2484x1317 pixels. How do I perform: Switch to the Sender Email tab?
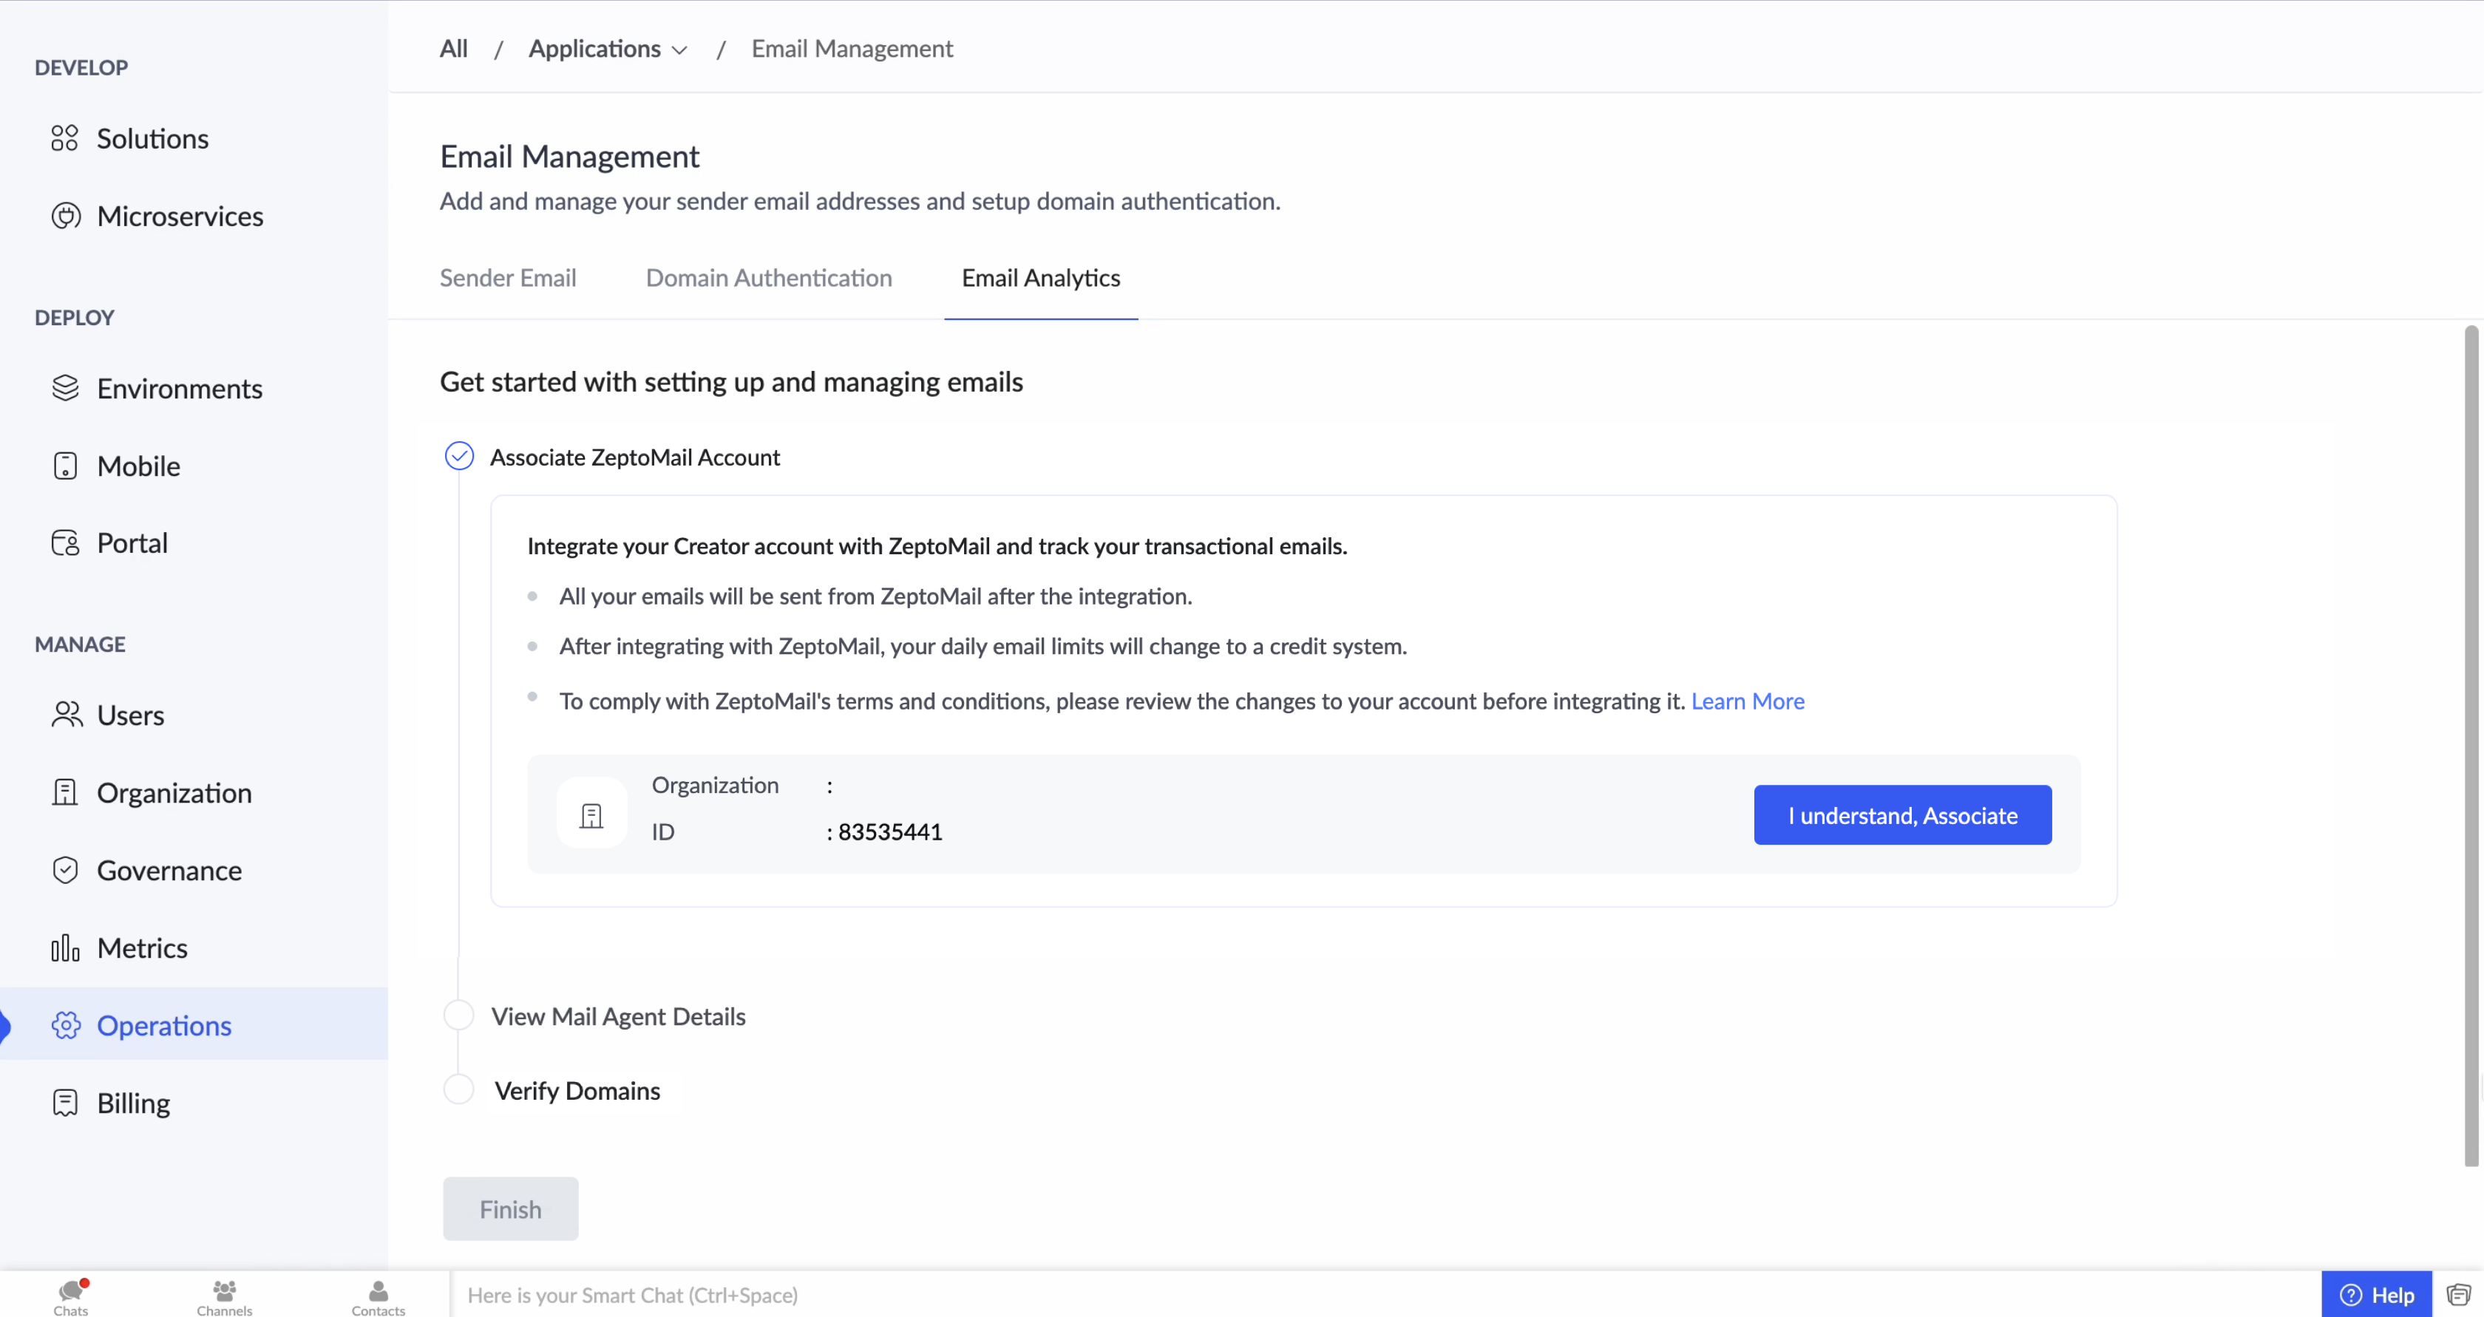pos(508,278)
